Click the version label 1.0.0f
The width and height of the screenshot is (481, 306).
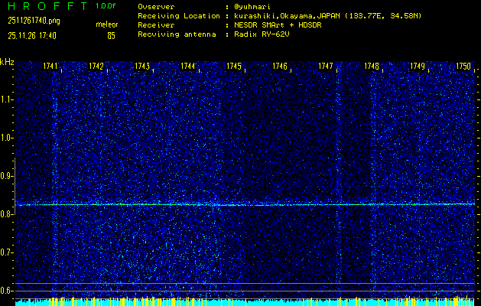[107, 6]
